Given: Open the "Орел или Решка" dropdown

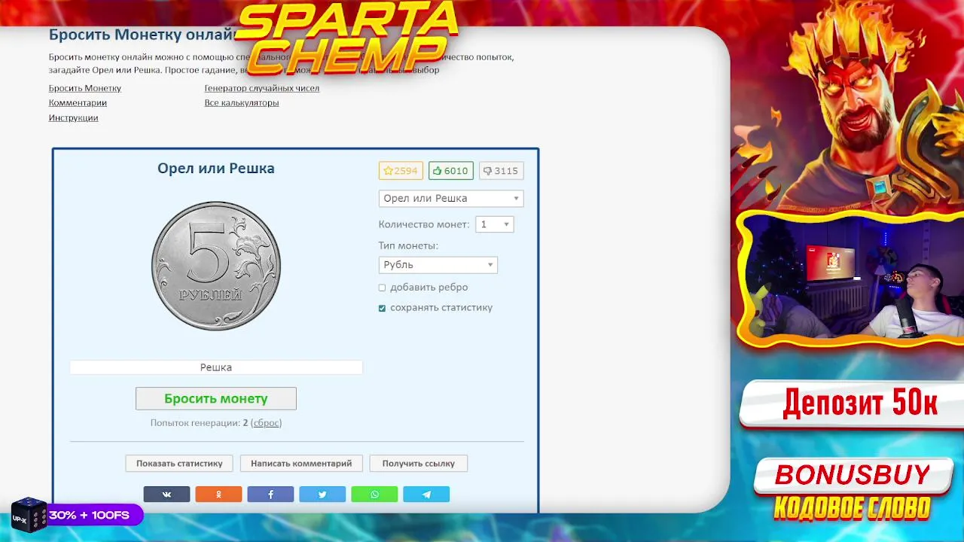Looking at the screenshot, I should tap(451, 199).
